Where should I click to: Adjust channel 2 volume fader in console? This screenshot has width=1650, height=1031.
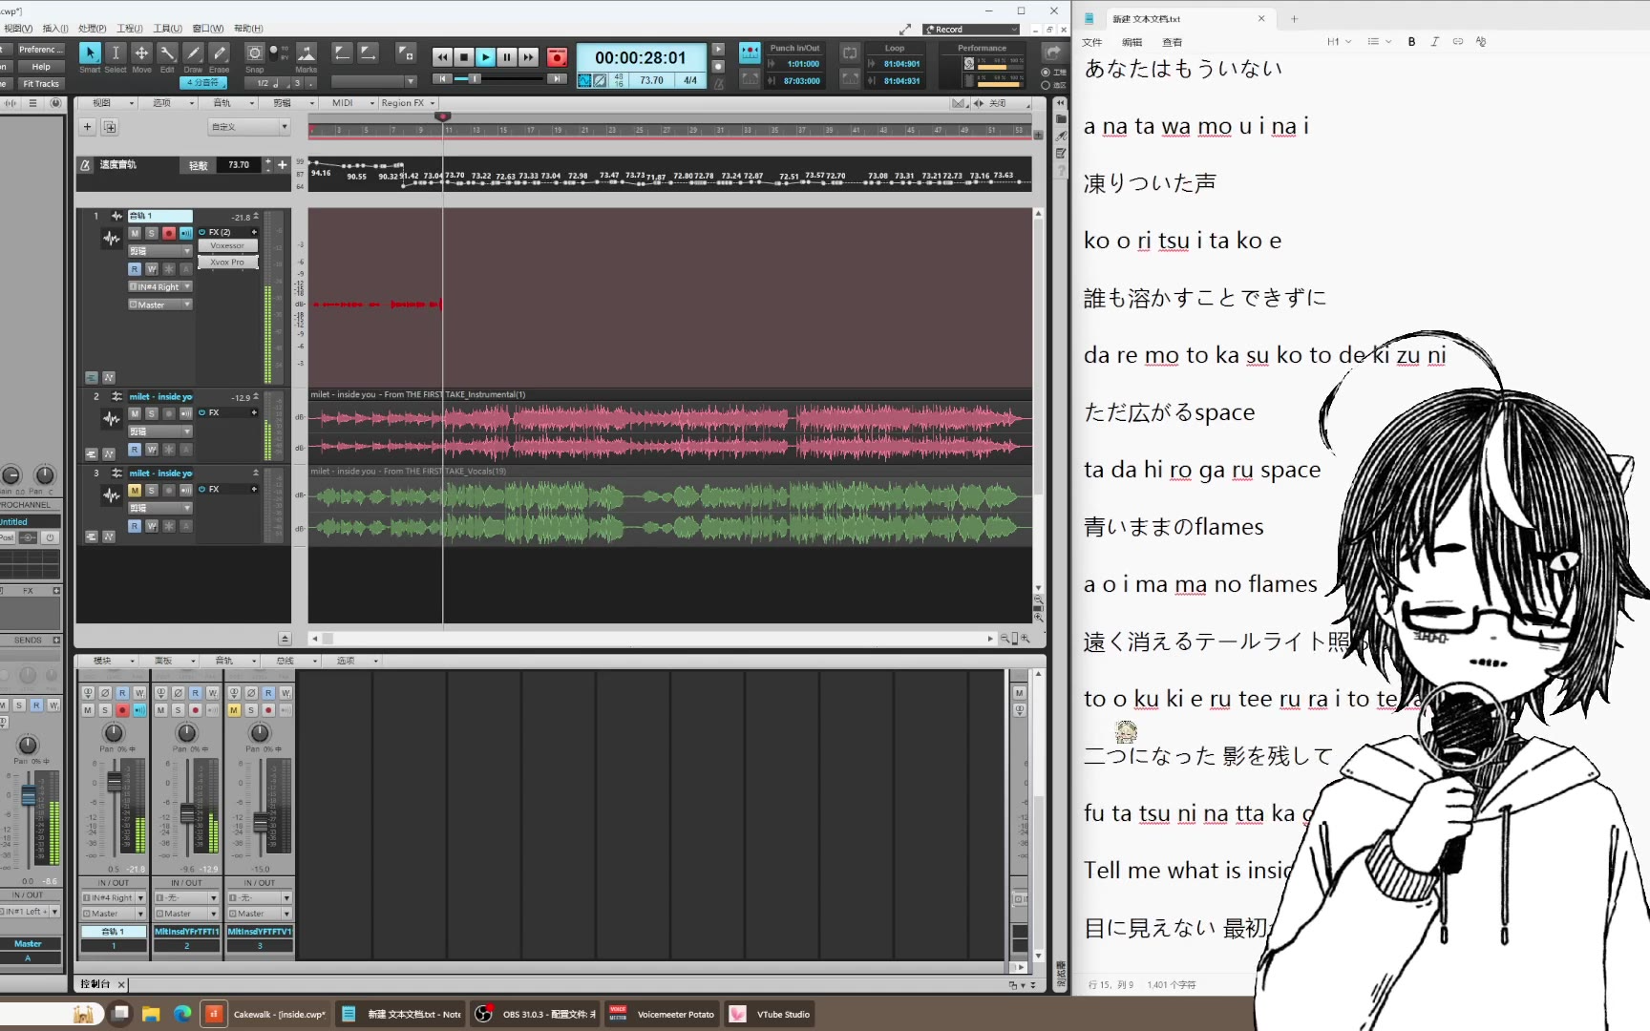pos(187,813)
